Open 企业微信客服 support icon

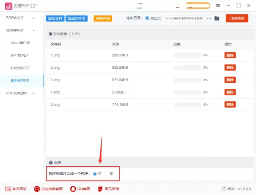37,189
